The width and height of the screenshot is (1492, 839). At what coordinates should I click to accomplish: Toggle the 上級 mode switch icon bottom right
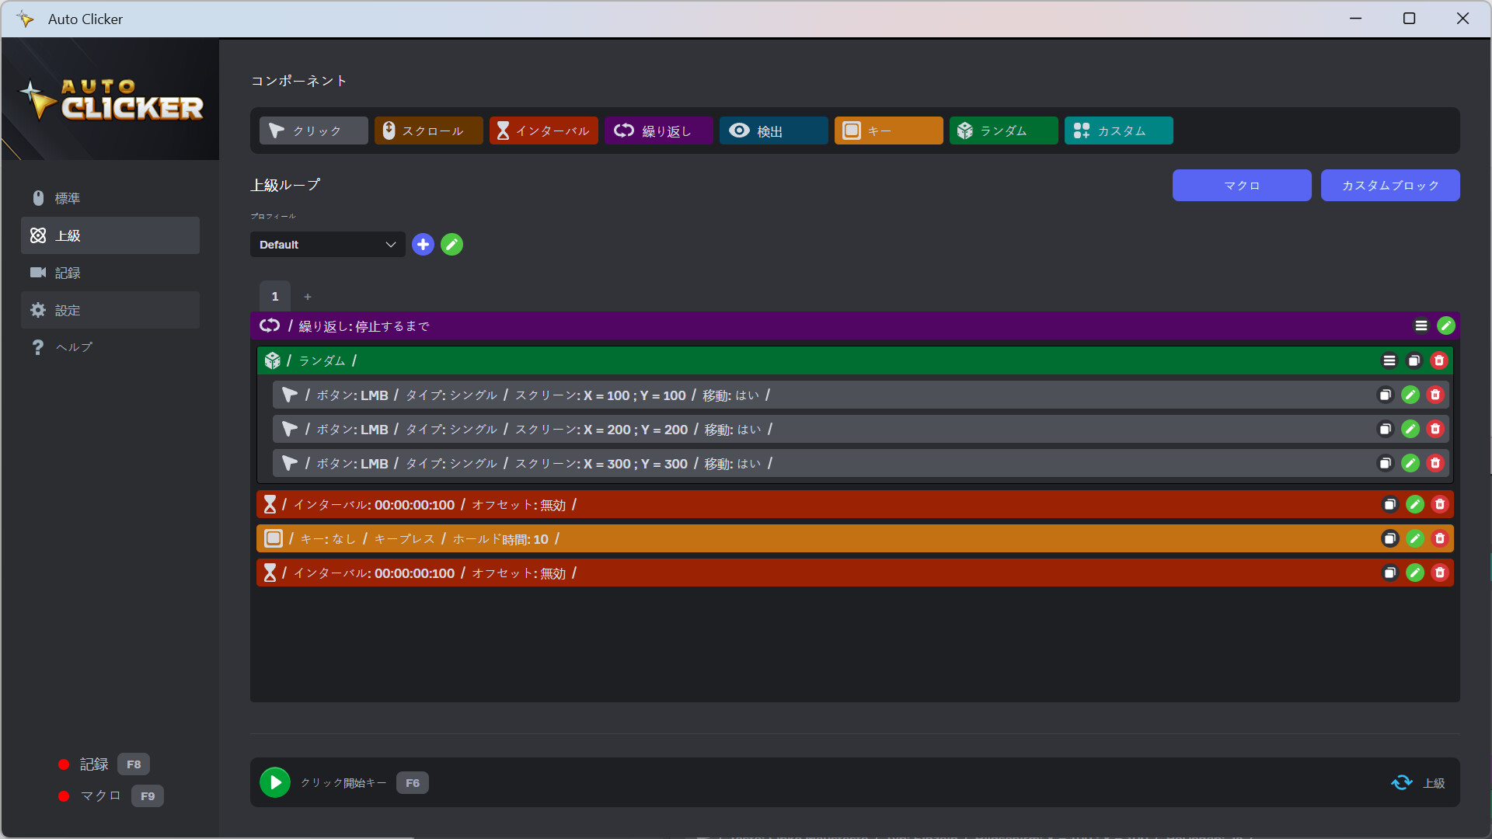[x=1402, y=783]
